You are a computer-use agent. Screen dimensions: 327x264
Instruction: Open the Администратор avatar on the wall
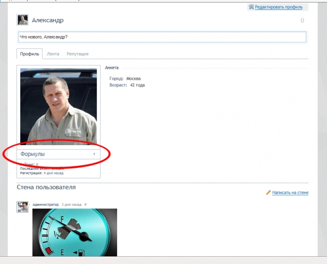(x=22, y=207)
